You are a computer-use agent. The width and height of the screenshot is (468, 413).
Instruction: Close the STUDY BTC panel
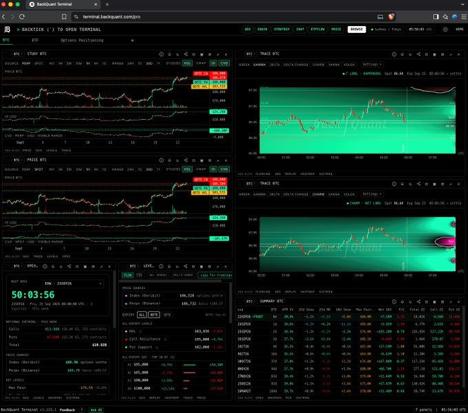(226, 54)
